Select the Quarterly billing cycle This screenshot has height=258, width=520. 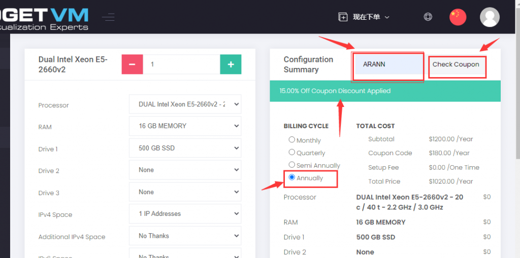292,152
